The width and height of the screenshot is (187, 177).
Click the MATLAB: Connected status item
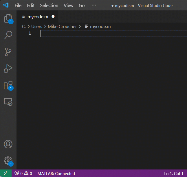pyautogui.click(x=56, y=174)
